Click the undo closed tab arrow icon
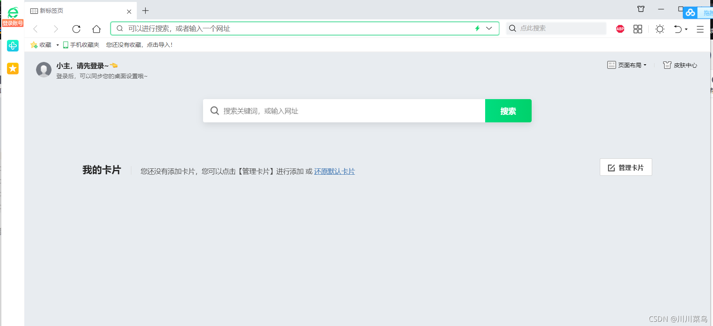The image size is (713, 326). click(x=678, y=29)
